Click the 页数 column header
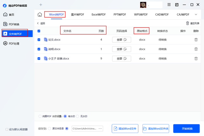Viewport: 204px width, 136px height. [101, 31]
